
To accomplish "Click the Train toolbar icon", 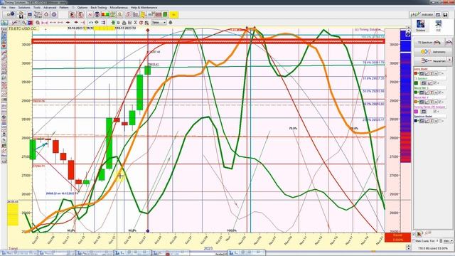I will click(x=38, y=14).
